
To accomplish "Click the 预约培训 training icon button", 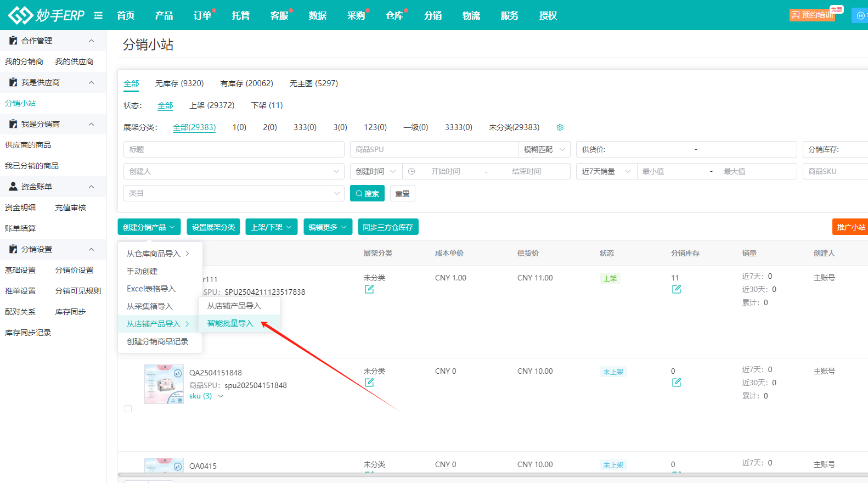I will 812,15.
